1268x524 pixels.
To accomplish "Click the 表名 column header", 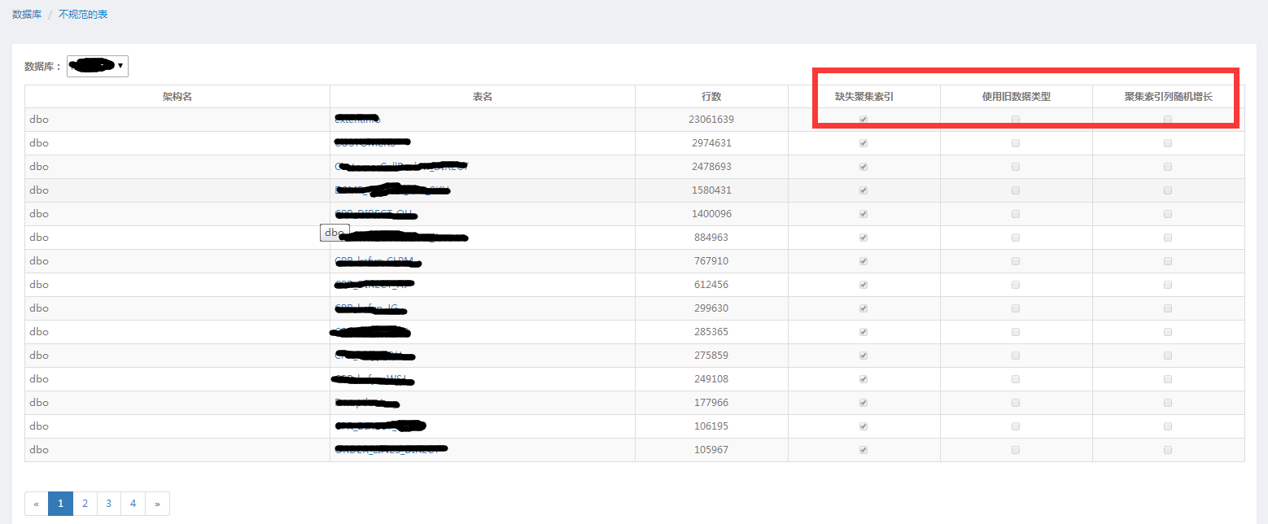I will coord(483,96).
